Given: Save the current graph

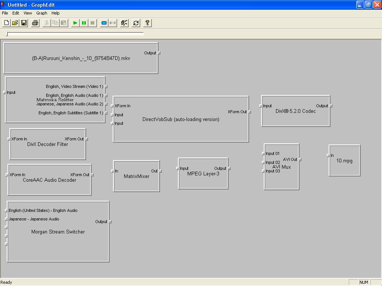Looking at the screenshot, I should [x=24, y=23].
